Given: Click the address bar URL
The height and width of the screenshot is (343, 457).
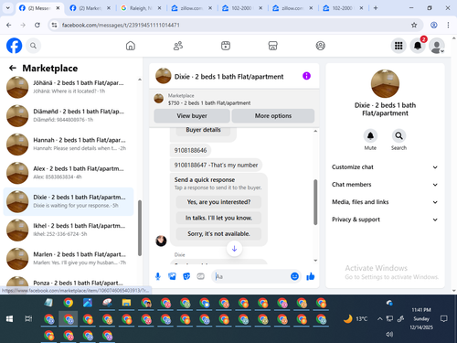Looking at the screenshot, I should tap(121, 25).
